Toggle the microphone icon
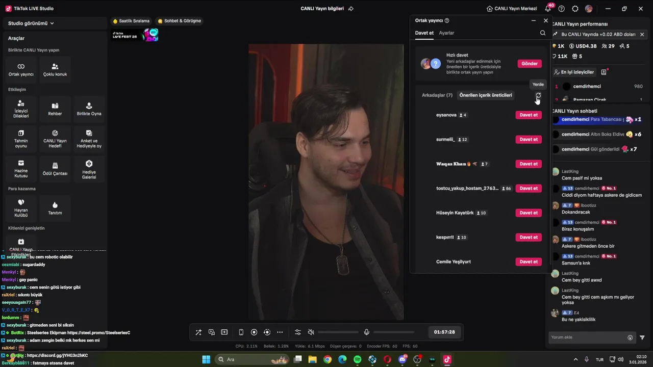The height and width of the screenshot is (367, 653). pyautogui.click(x=366, y=332)
